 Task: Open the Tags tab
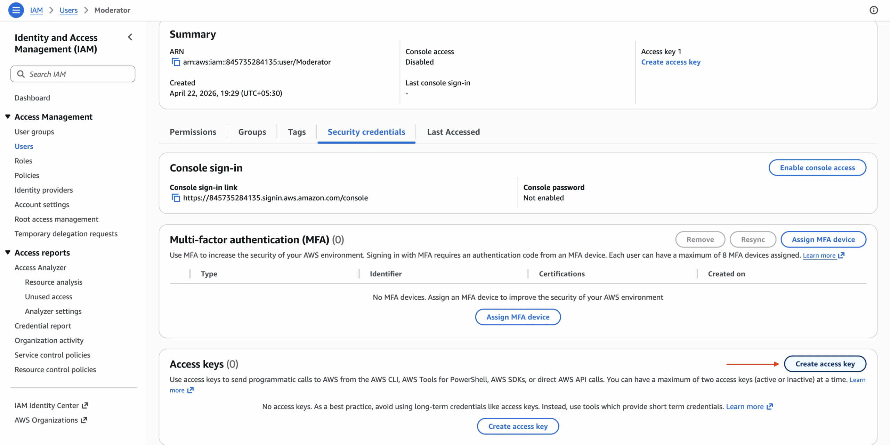(x=297, y=132)
